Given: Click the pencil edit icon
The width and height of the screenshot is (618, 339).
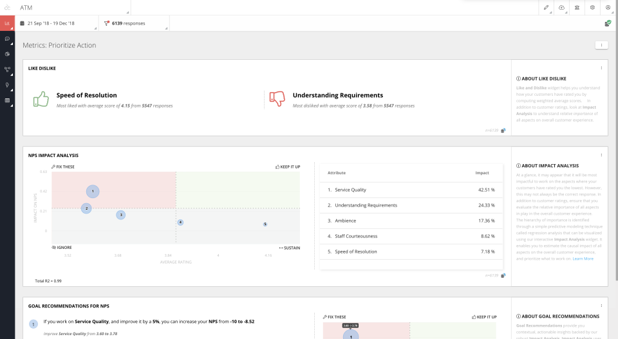Looking at the screenshot, I should [546, 8].
